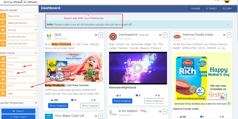Screen dimensions: 238x119
Task: Click the Ad Seen Between date field
Action: (x=21, y=37)
